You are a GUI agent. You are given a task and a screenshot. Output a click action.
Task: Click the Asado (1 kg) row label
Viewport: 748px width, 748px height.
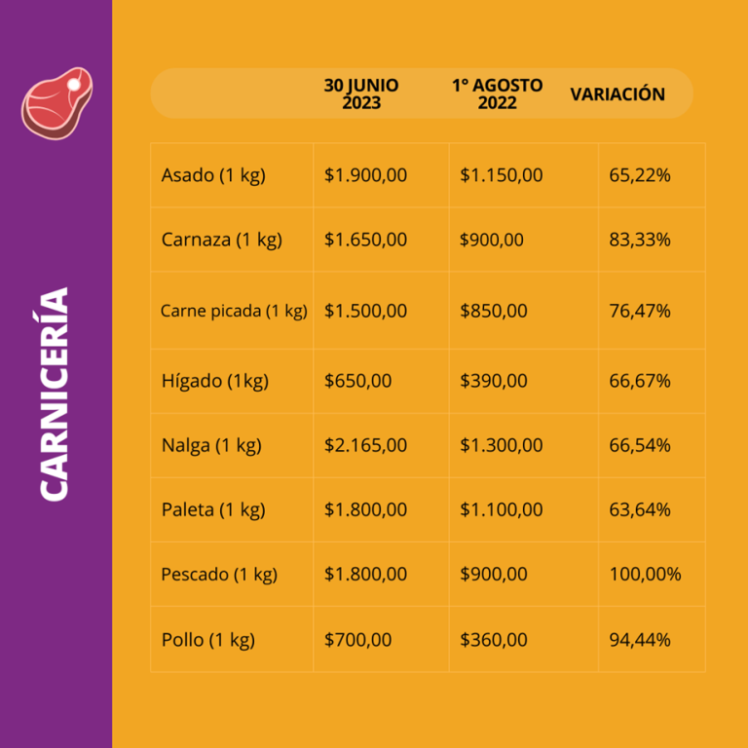213,175
